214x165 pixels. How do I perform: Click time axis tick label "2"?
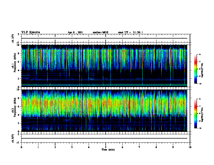55,147
